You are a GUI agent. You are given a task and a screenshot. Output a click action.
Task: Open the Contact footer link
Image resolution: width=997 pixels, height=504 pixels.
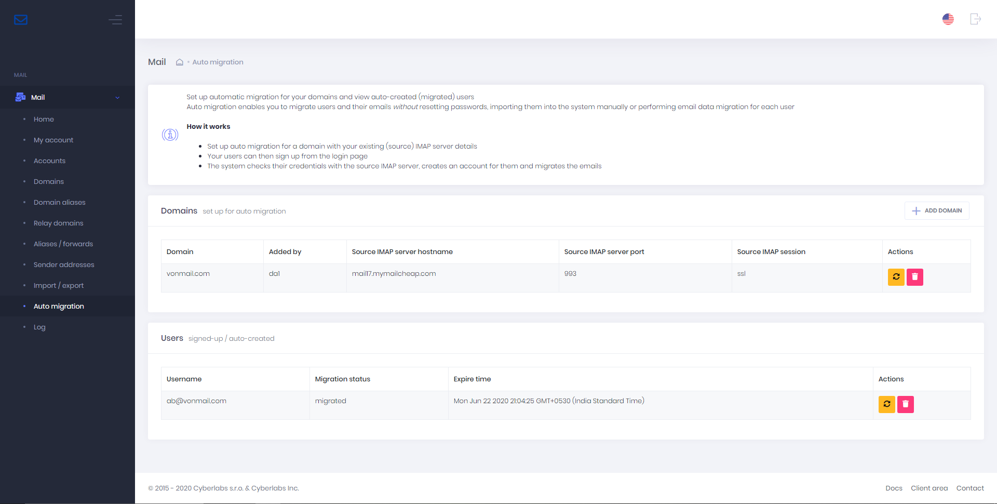tap(970, 488)
